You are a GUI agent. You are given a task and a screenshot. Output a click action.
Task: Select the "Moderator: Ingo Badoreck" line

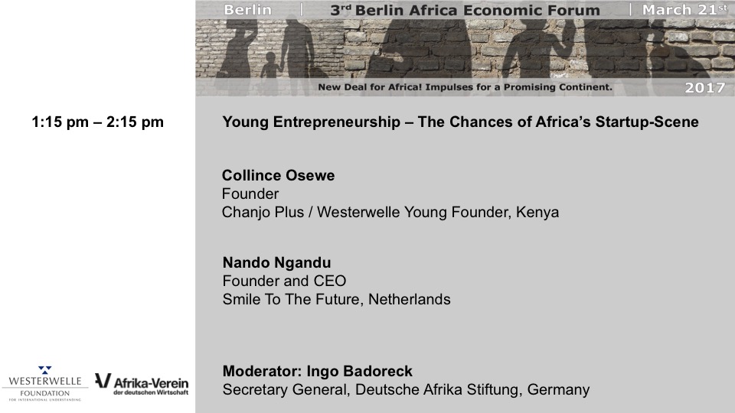317,372
